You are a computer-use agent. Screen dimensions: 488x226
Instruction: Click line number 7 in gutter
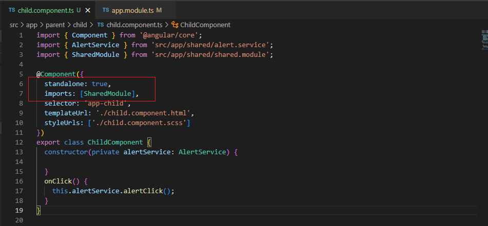(x=21, y=94)
